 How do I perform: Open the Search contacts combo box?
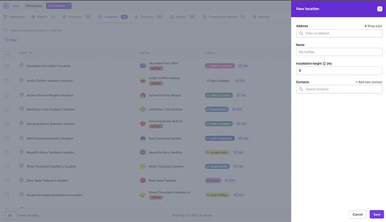point(339,89)
